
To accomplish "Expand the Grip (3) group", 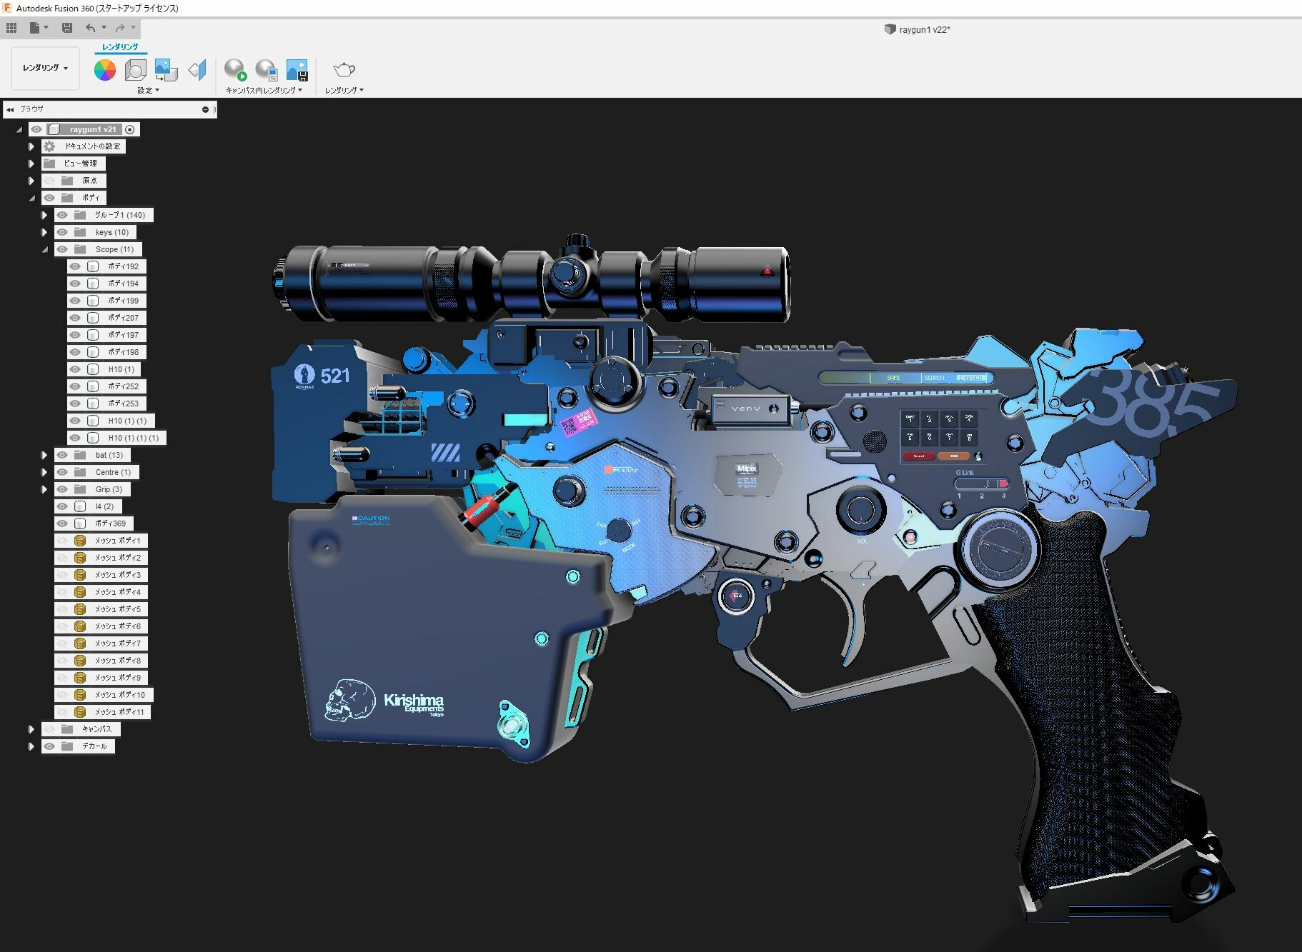I will (44, 489).
